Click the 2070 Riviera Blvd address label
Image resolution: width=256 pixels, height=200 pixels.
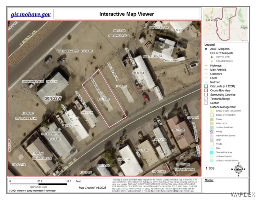click(32, 82)
